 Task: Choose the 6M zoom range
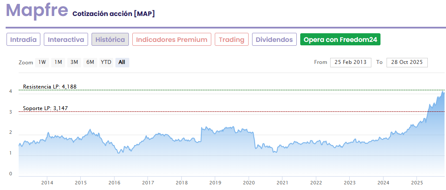(x=90, y=62)
